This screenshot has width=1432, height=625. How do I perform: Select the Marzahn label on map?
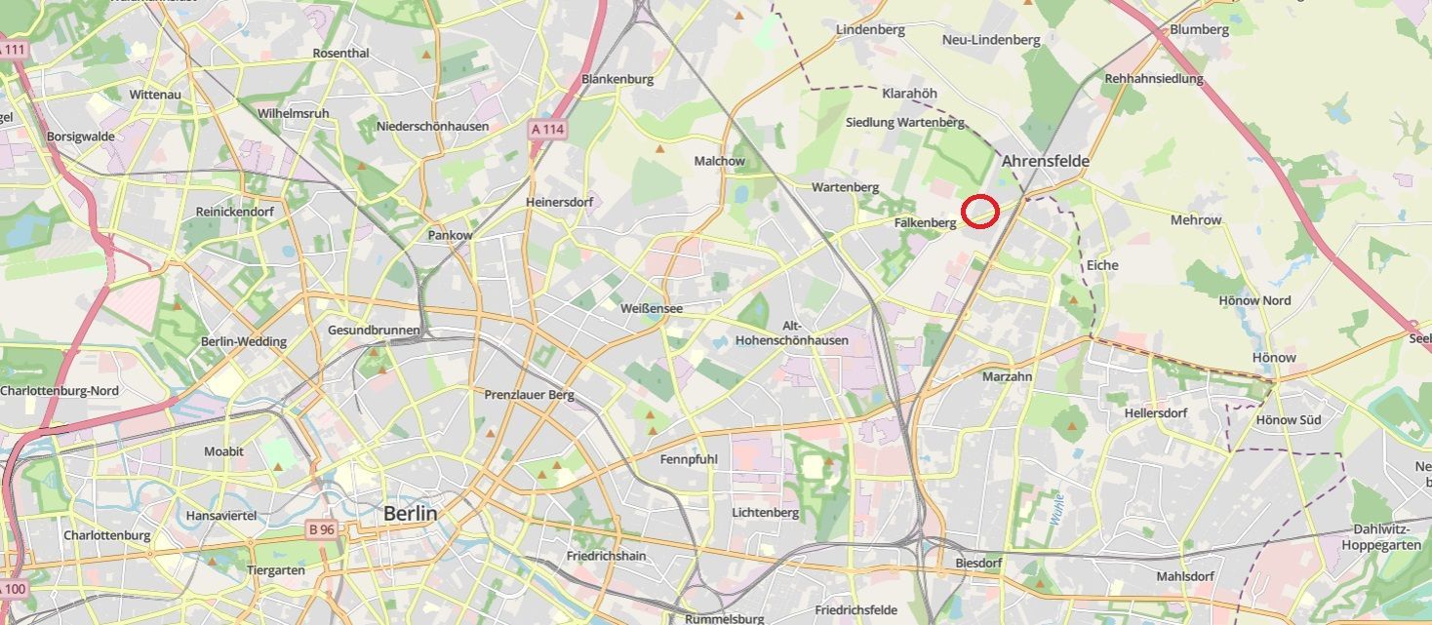pyautogui.click(x=1008, y=376)
